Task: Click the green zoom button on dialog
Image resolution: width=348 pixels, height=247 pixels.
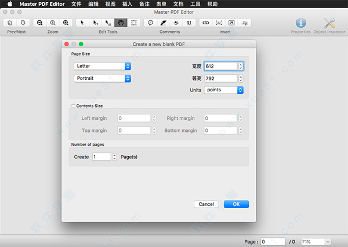Action: coord(81,44)
